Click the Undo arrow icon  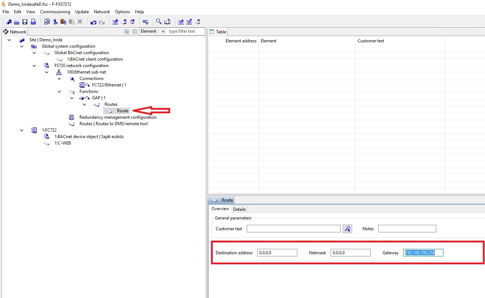pyautogui.click(x=93, y=22)
